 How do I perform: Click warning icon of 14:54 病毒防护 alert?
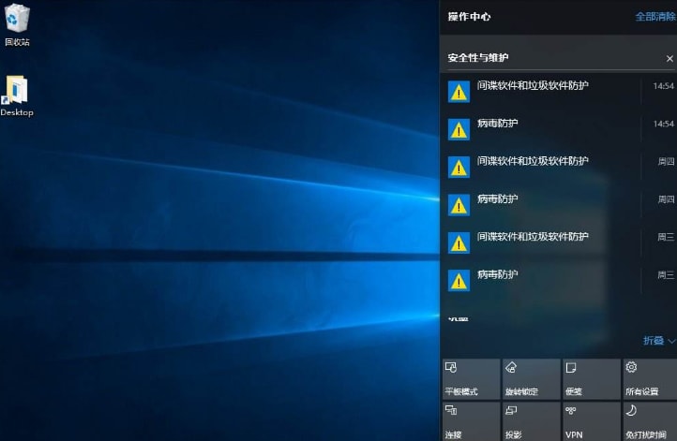459,129
